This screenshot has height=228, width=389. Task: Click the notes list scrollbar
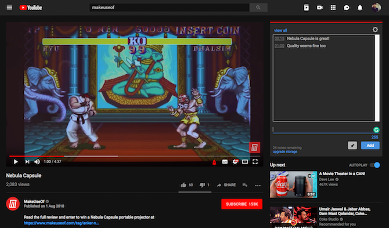point(377,78)
